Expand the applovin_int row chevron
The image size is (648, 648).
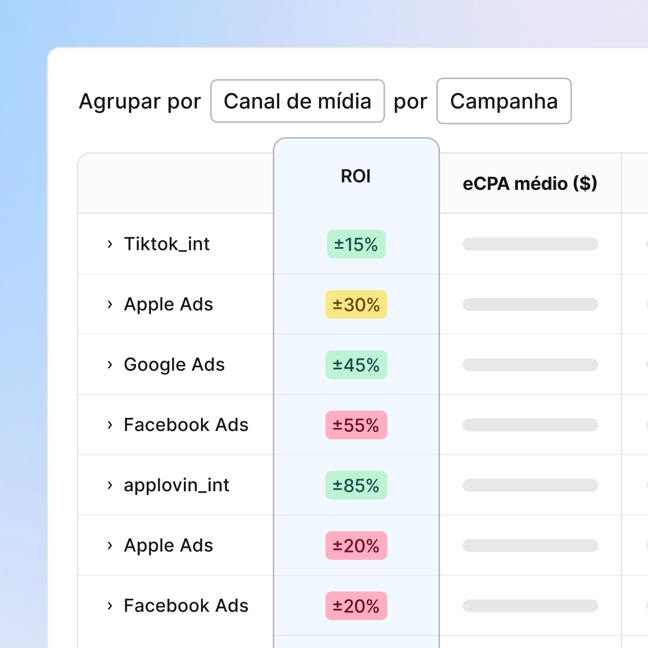coord(110,485)
